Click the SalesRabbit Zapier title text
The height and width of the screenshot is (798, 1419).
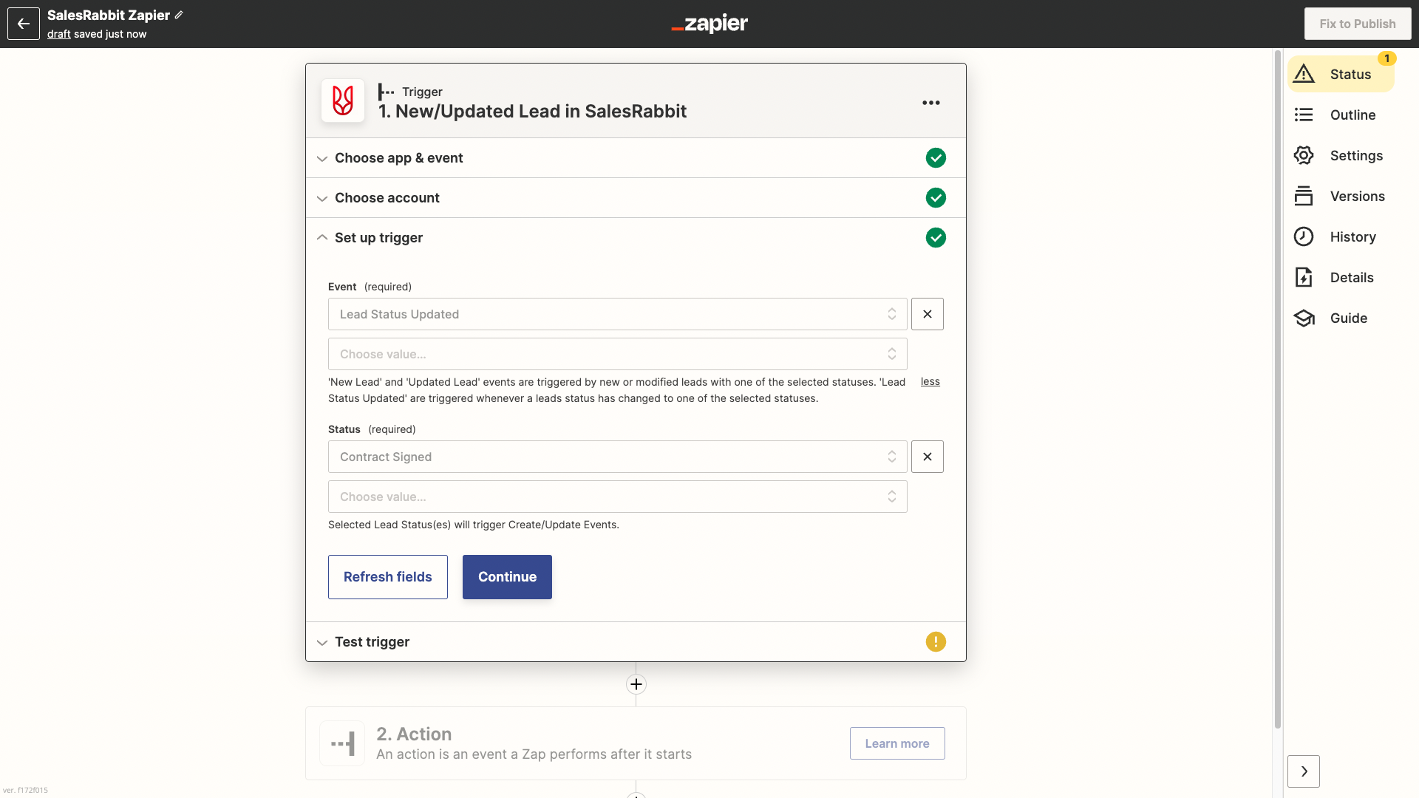click(109, 15)
